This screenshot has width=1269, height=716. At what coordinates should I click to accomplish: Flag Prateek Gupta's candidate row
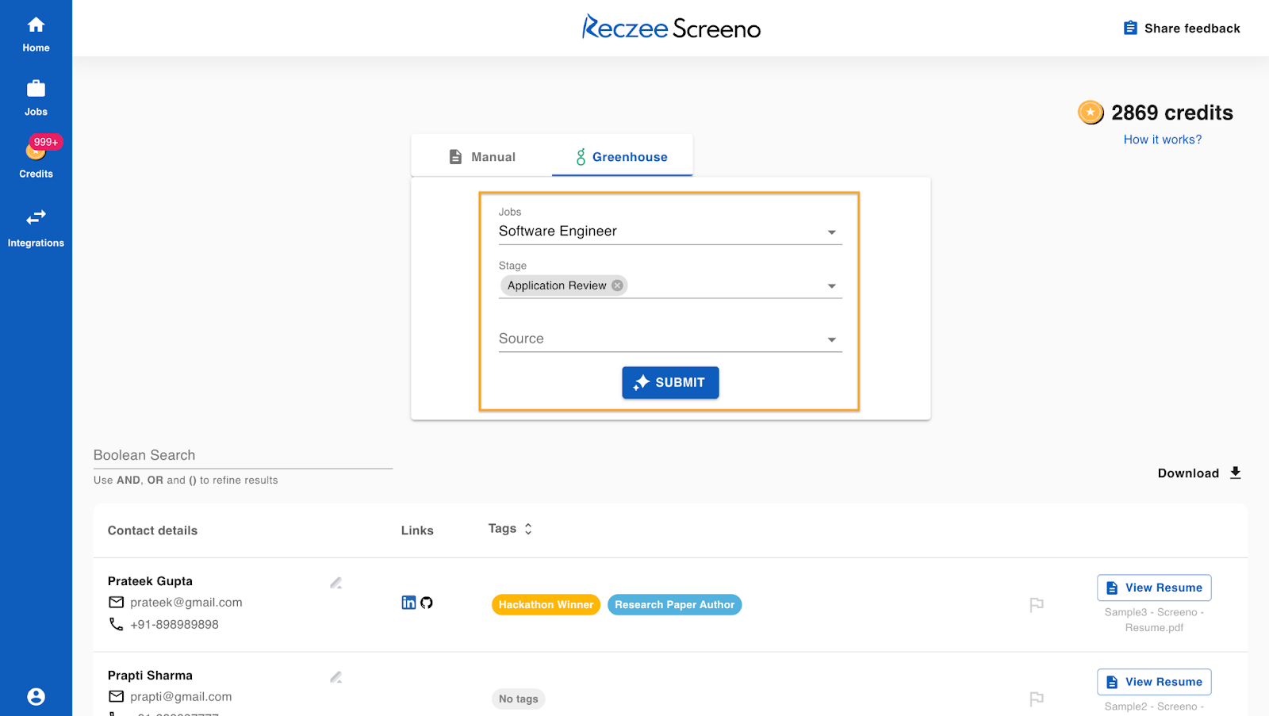click(1036, 605)
